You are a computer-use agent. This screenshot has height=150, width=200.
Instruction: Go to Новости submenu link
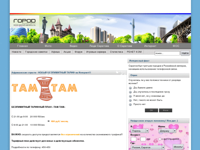tap(17, 52)
